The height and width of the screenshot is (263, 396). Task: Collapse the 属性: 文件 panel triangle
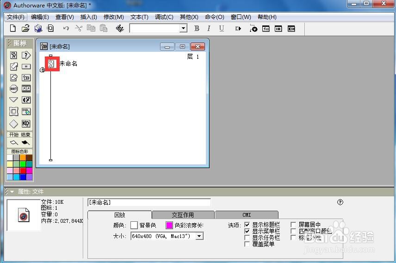(12, 192)
